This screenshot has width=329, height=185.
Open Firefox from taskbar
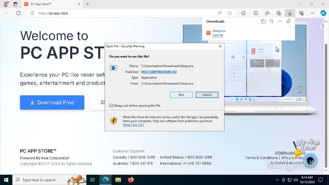tap(131, 180)
